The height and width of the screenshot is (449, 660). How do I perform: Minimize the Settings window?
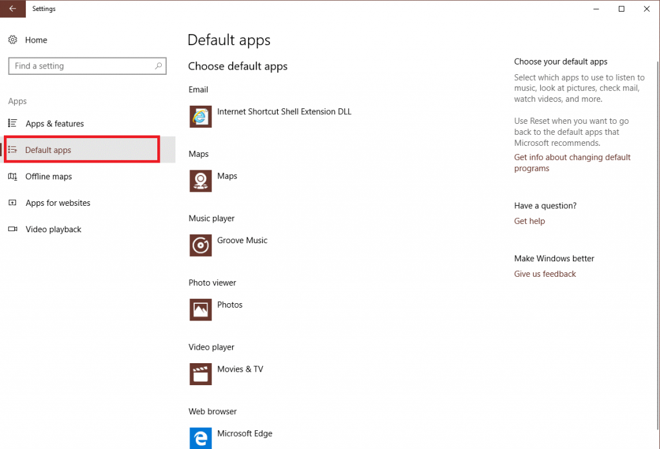[x=596, y=8]
